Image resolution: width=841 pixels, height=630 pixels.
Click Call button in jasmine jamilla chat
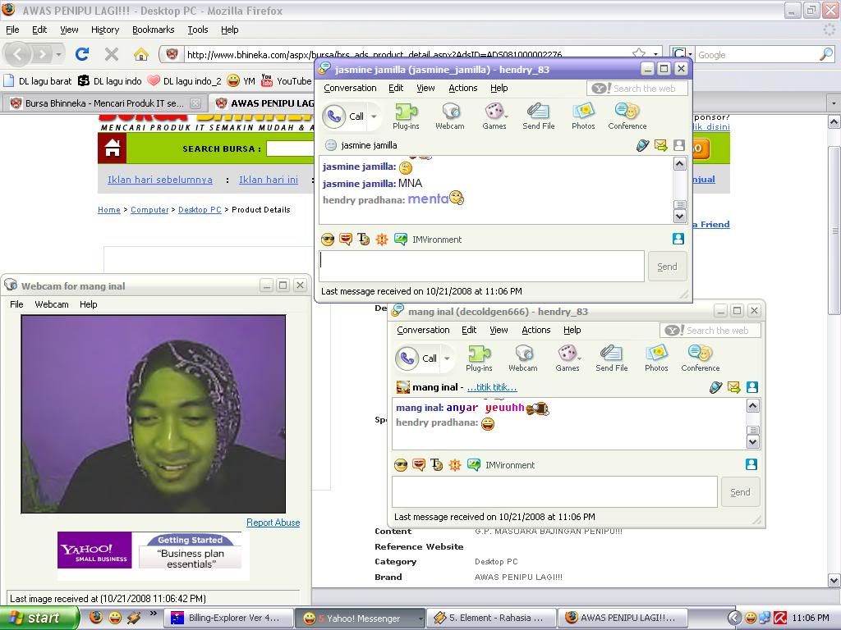tap(344, 116)
